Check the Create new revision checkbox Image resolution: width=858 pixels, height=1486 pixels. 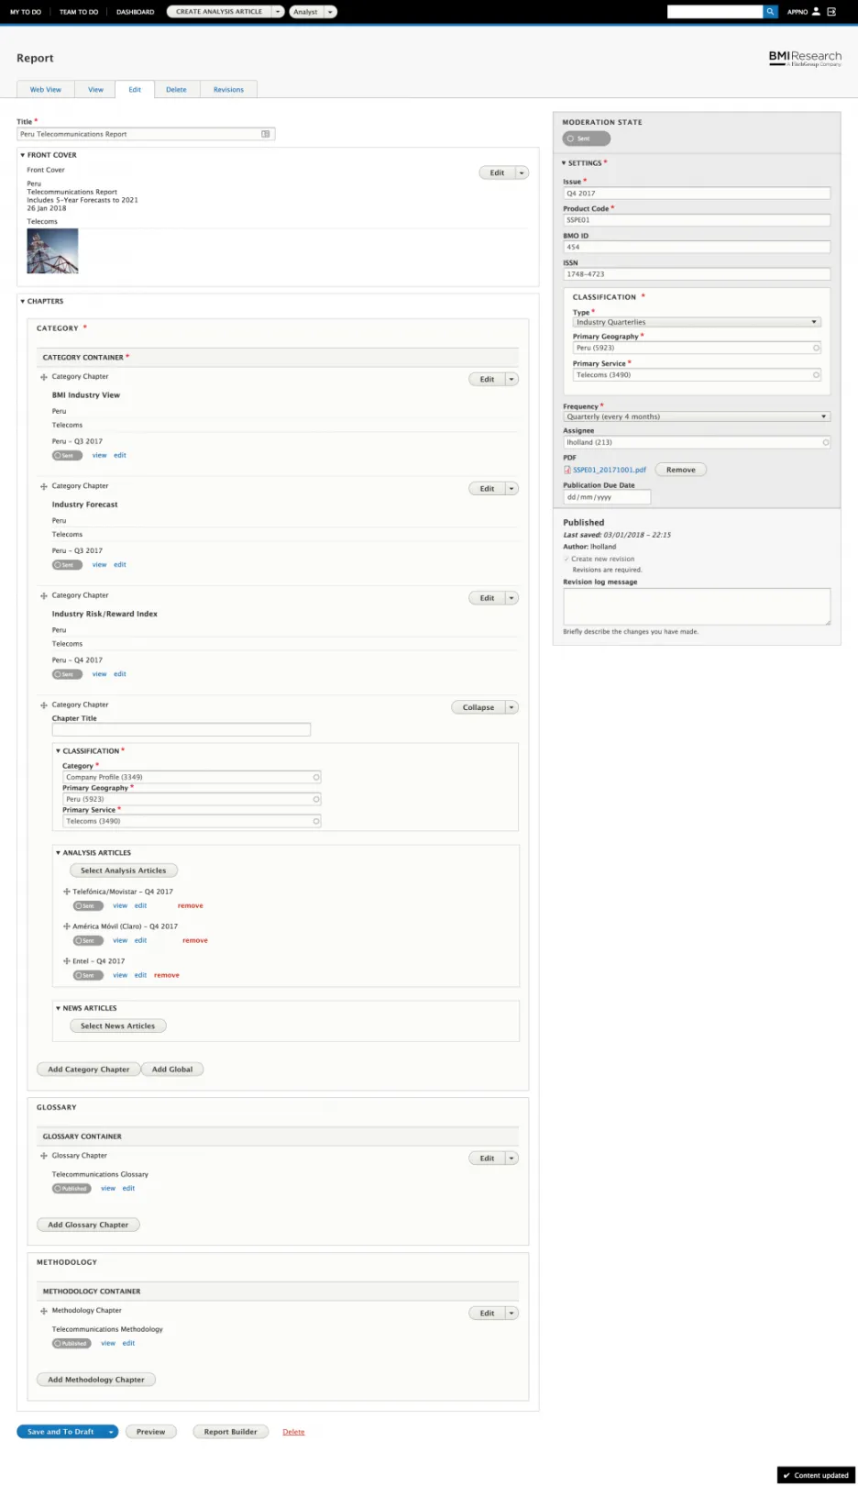[566, 559]
